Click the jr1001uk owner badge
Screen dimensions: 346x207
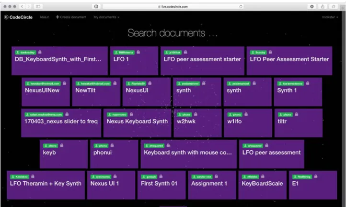tap(173, 52)
